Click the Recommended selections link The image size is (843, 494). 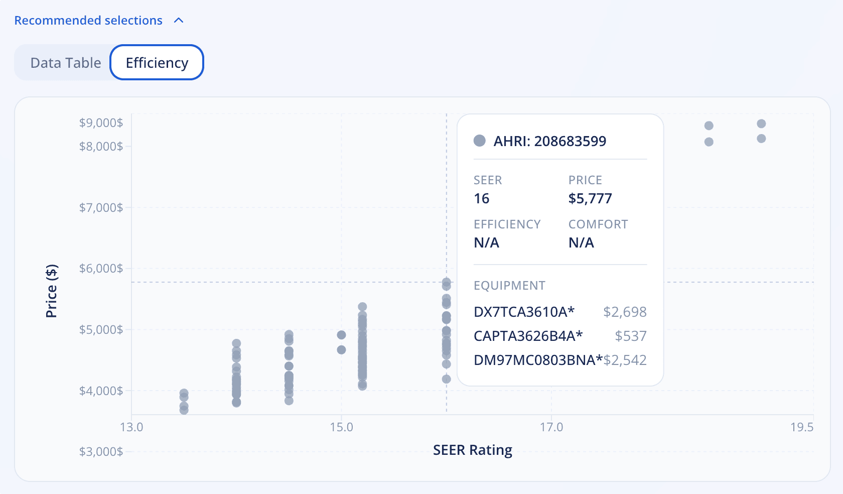[x=88, y=20]
